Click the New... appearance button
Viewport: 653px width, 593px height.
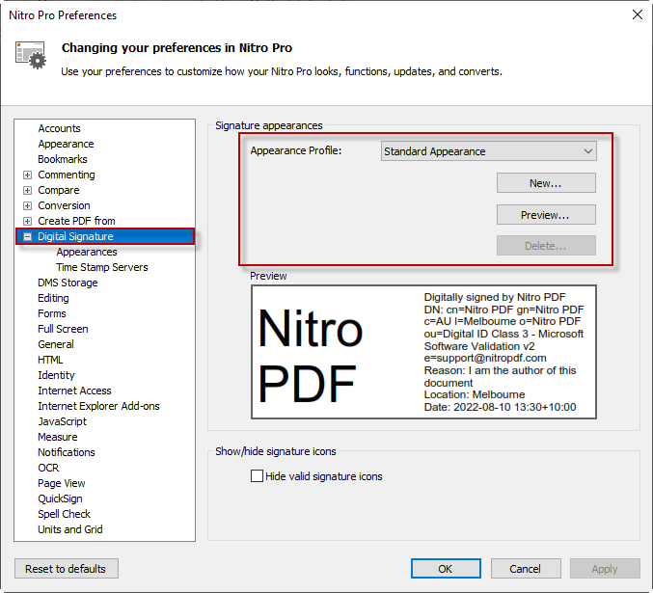pos(546,183)
